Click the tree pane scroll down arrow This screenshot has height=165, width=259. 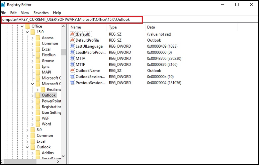pyautogui.click(x=63, y=156)
